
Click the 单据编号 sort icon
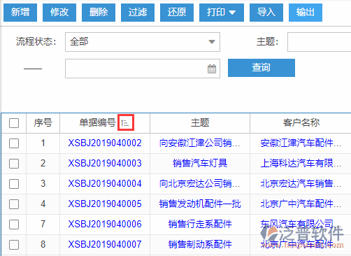[126, 122]
